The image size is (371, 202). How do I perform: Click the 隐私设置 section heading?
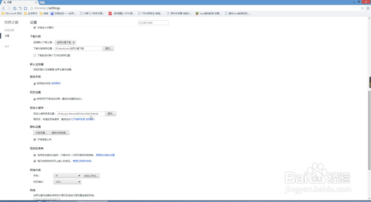pos(35,127)
